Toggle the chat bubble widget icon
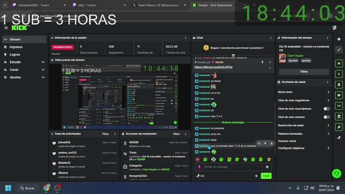 [339, 95]
